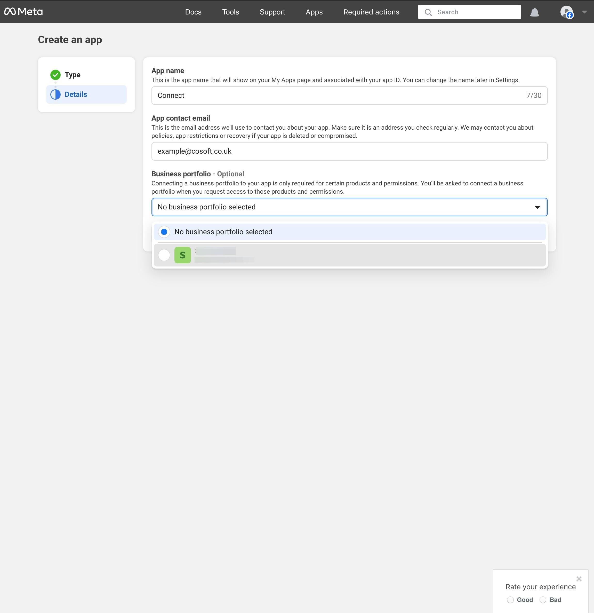Open the Tools menu
This screenshot has height=613, width=594.
pyautogui.click(x=230, y=12)
